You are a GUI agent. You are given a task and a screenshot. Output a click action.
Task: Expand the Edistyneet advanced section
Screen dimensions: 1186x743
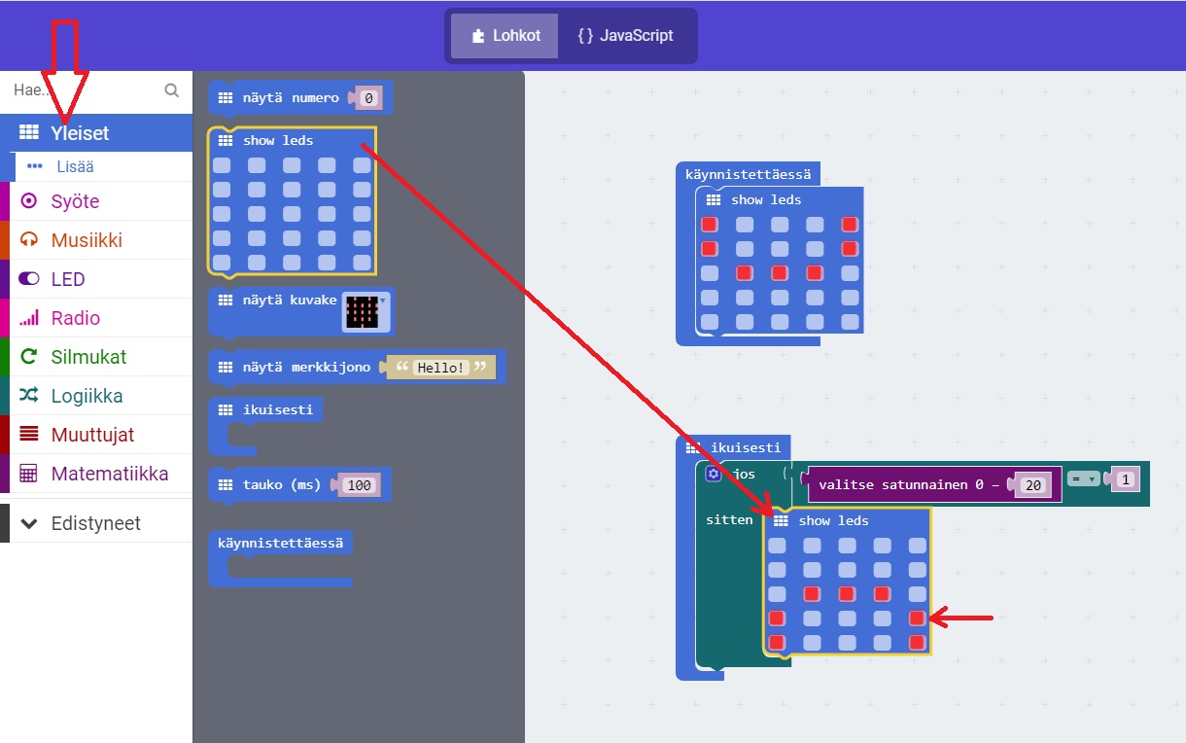(x=94, y=523)
